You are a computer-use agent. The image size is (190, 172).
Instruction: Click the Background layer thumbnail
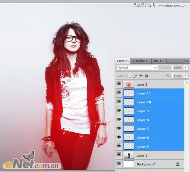129,164
